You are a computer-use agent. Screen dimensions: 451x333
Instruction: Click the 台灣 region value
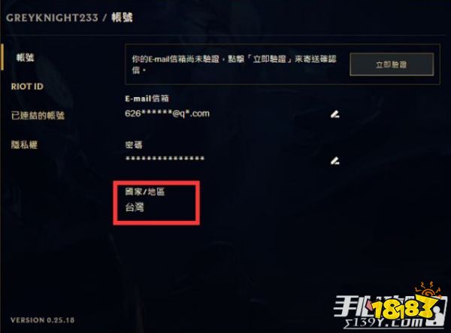(x=135, y=207)
